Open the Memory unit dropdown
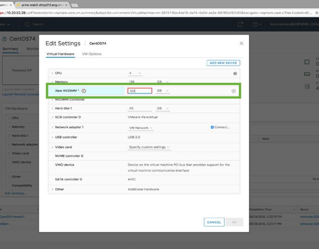 click(x=163, y=82)
